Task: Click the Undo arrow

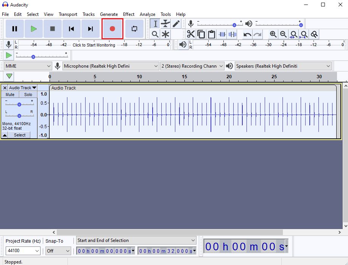Action: tap(247, 34)
